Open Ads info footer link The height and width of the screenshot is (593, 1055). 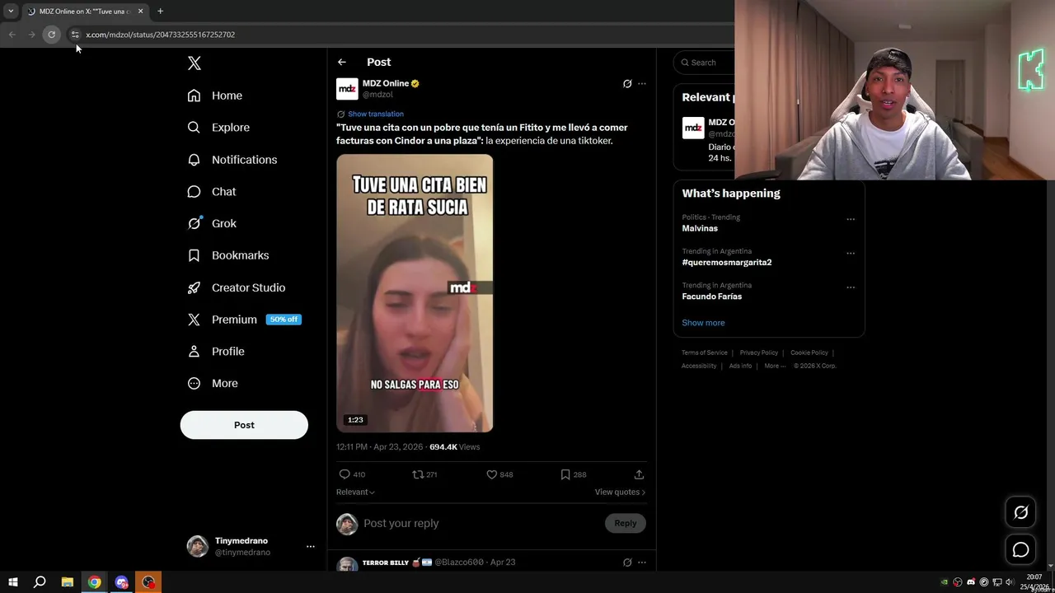tap(740, 366)
